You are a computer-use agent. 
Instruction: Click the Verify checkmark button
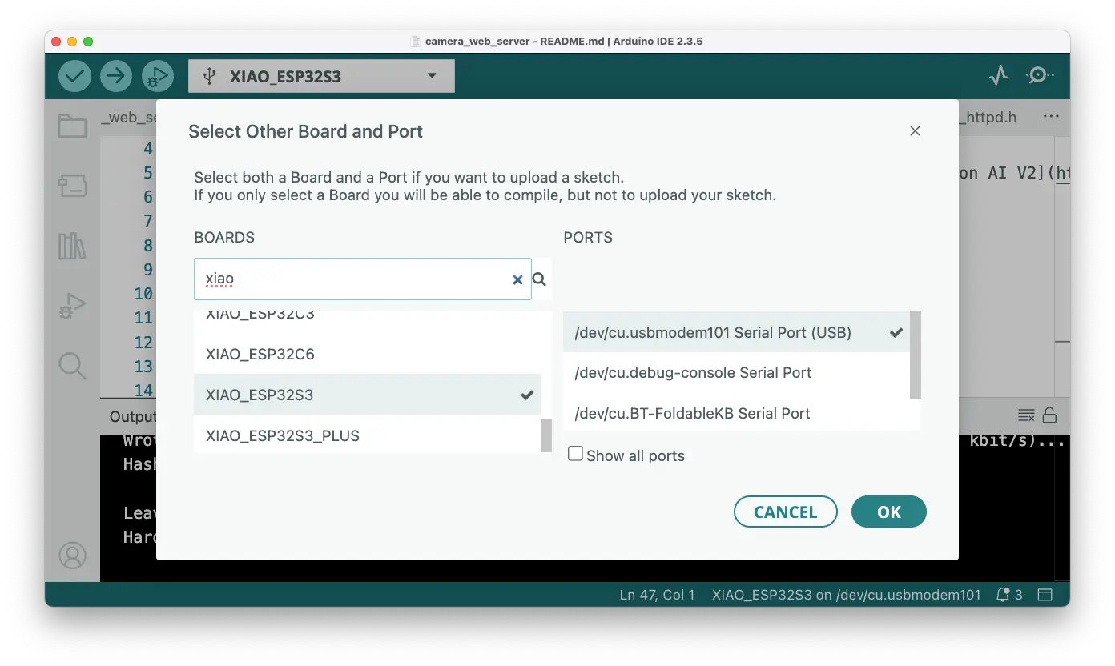pos(74,76)
